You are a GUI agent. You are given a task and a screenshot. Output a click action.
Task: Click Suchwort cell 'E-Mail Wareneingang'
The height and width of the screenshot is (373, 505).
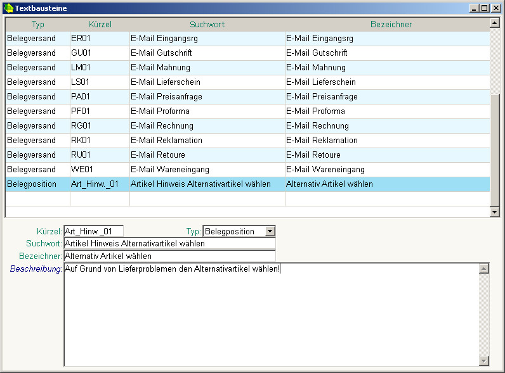point(207,170)
